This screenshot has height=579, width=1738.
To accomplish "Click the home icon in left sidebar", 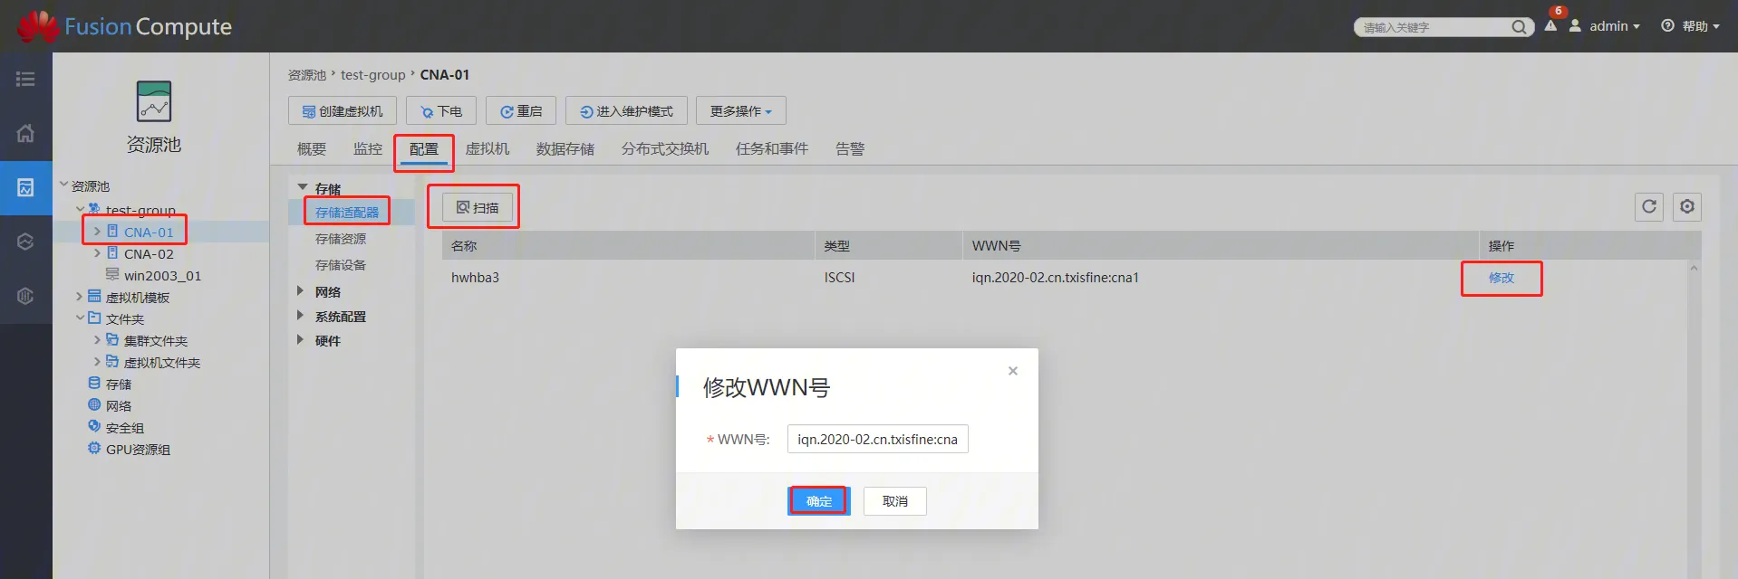I will (25, 133).
